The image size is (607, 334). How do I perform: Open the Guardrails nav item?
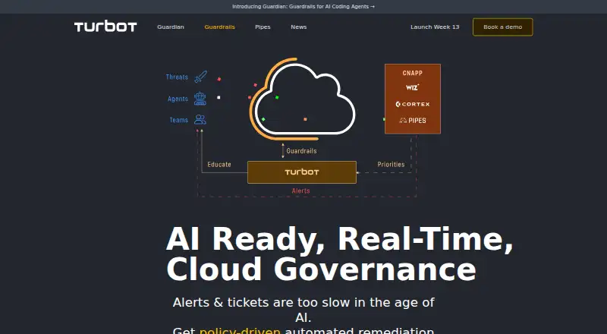tap(219, 27)
